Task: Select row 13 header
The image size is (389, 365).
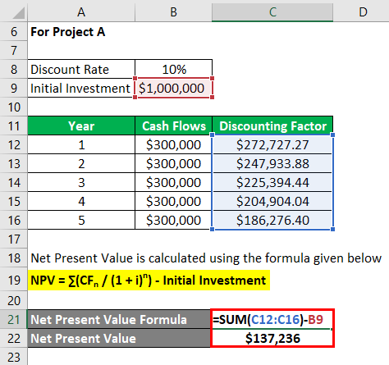Action: (14, 163)
